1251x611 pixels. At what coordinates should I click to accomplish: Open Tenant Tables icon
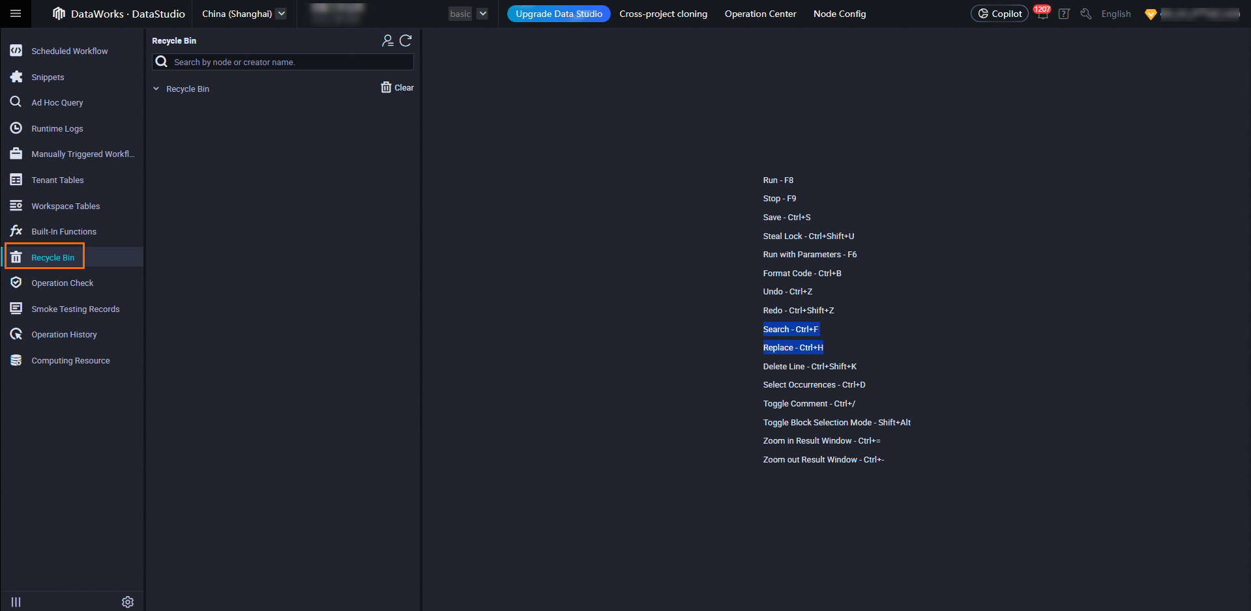click(16, 180)
